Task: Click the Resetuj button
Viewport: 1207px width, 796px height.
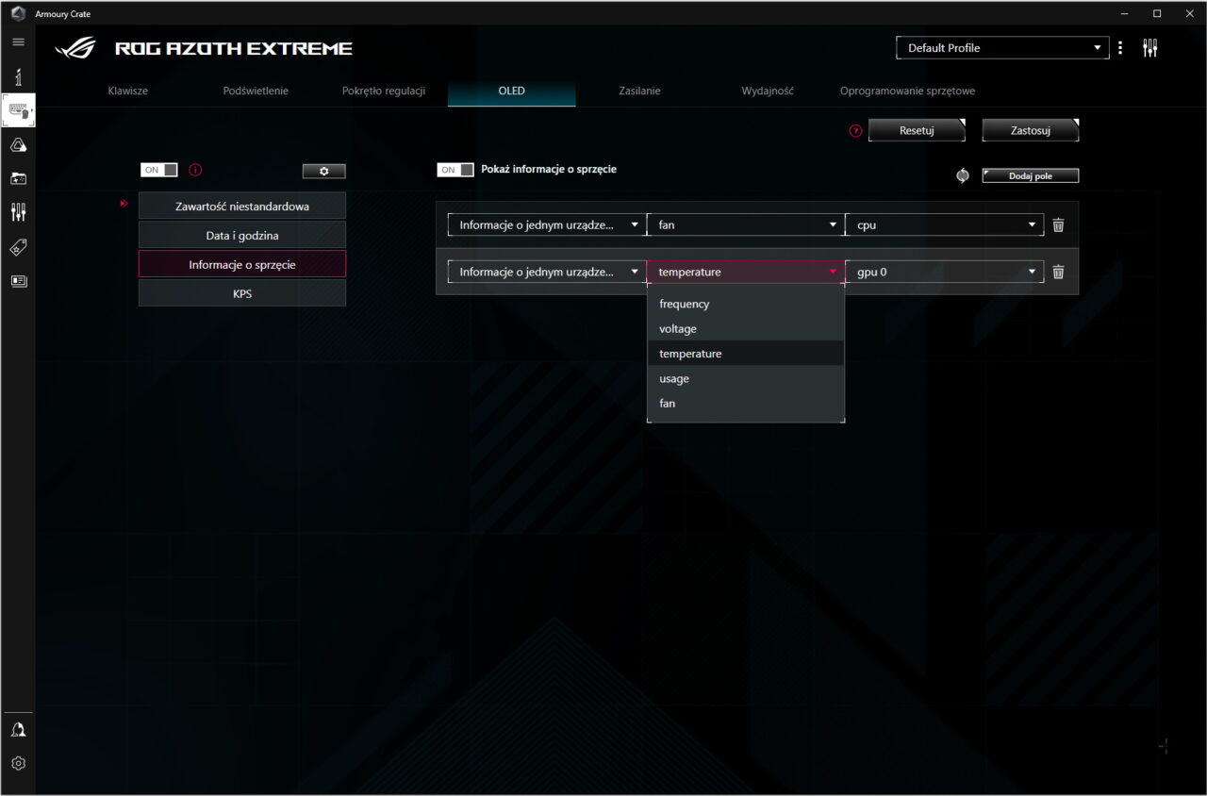Action: [x=917, y=131]
